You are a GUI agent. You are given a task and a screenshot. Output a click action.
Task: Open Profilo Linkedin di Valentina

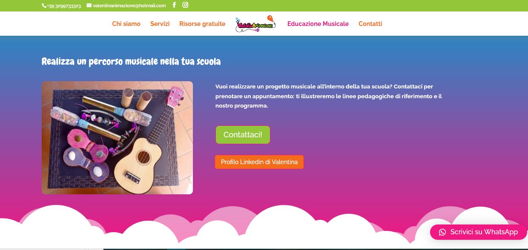point(259,162)
